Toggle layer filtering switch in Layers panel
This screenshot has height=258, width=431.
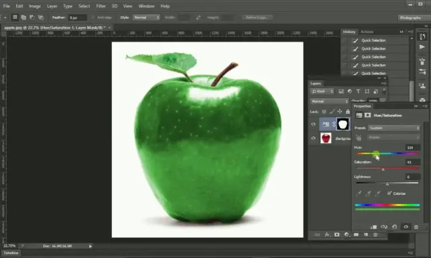384,91
